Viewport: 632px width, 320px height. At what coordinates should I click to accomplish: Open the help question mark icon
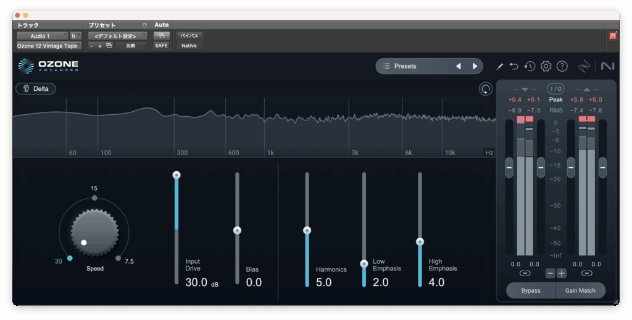pyautogui.click(x=562, y=66)
